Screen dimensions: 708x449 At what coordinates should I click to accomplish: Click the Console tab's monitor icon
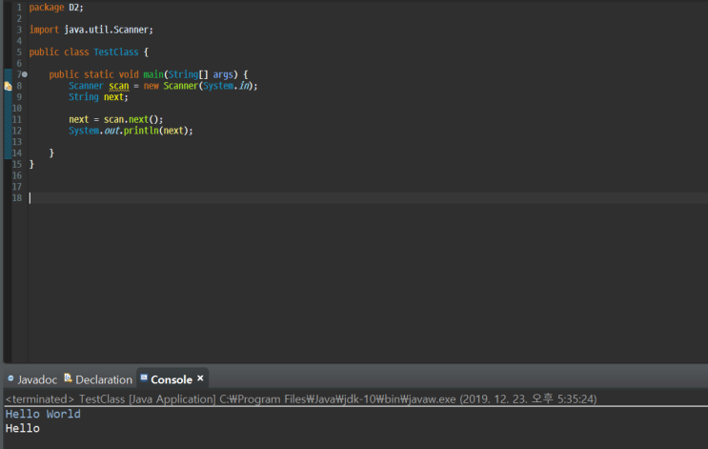[x=144, y=378]
